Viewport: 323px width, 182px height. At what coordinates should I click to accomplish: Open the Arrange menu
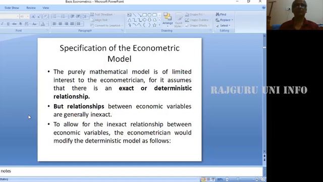(168, 20)
